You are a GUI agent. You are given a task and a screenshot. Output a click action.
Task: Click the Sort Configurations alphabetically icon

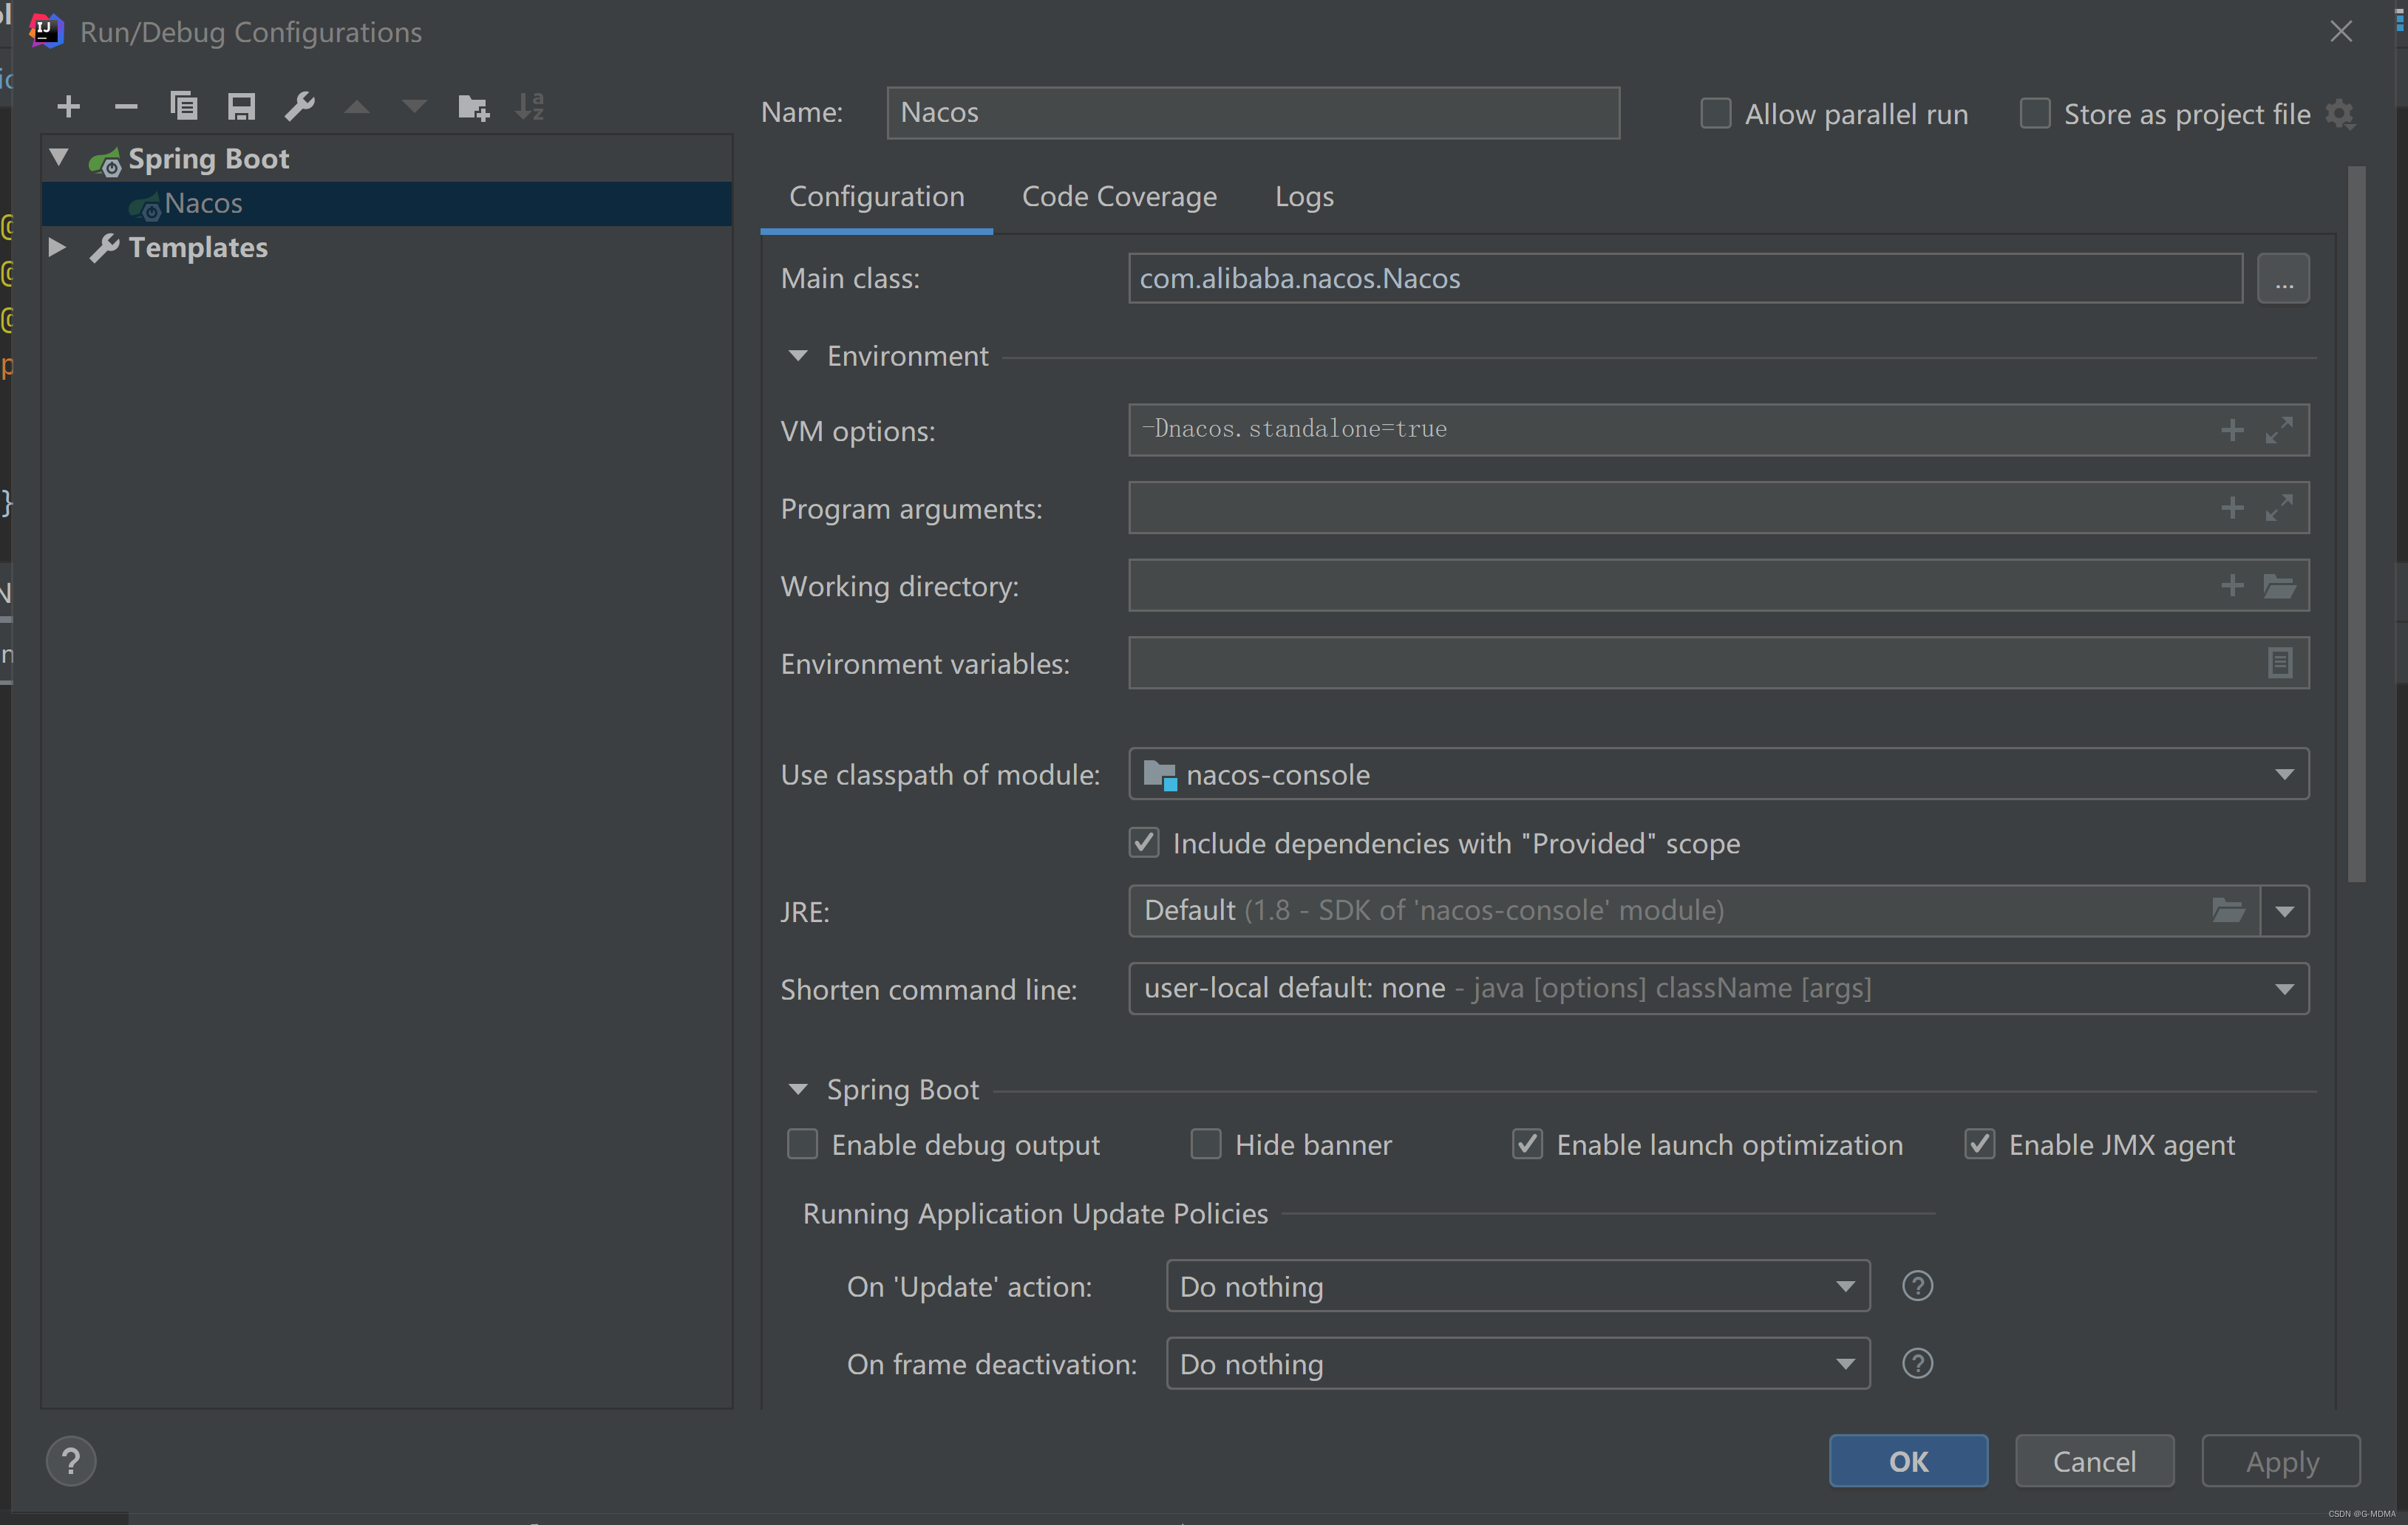530,106
